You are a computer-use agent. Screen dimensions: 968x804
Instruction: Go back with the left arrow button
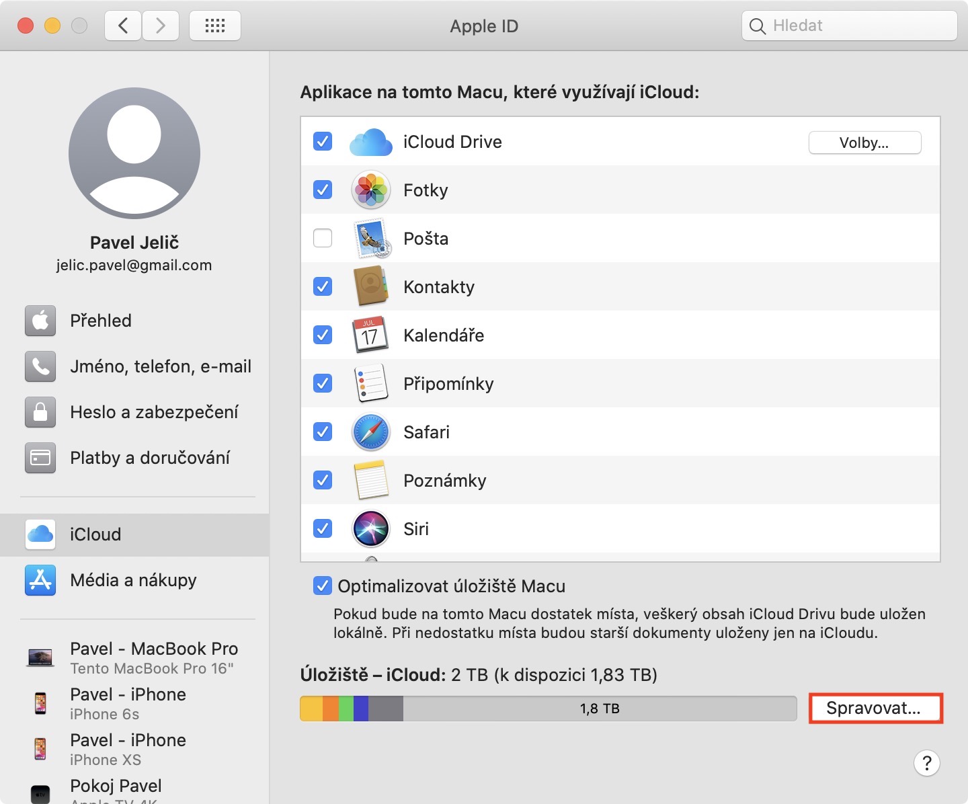point(123,26)
